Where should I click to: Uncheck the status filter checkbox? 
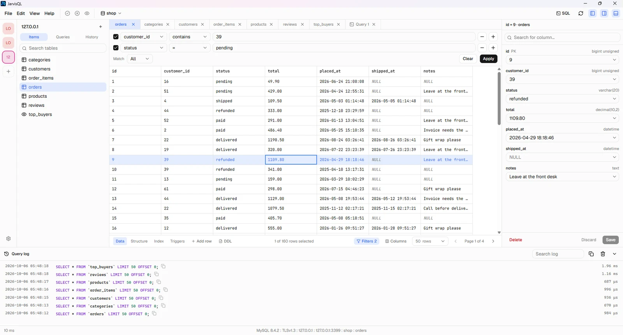click(116, 48)
